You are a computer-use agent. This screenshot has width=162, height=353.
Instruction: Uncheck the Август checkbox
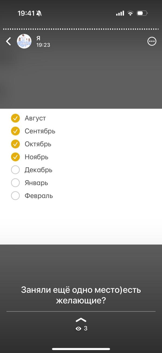coord(15,118)
